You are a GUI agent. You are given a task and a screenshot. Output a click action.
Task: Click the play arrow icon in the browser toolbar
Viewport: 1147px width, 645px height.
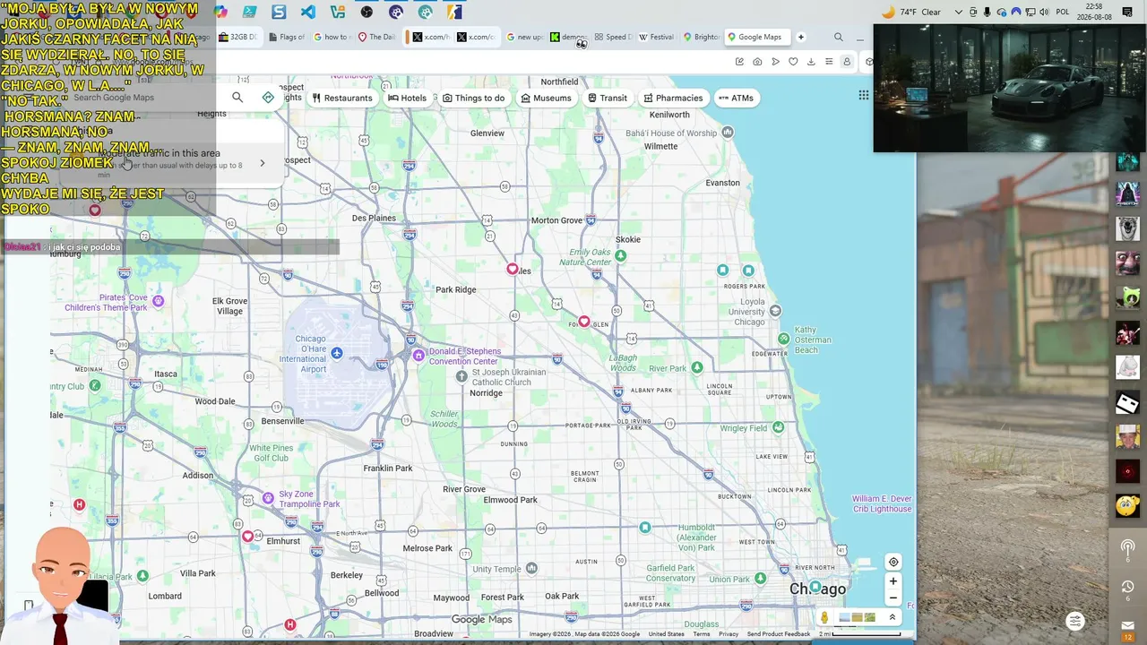pyautogui.click(x=775, y=62)
